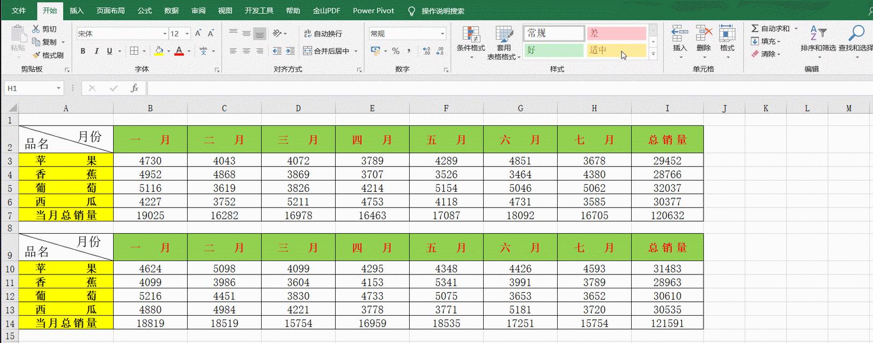Viewport: 873px width, 343px height.
Task: Increase decimal places
Action: point(426,51)
